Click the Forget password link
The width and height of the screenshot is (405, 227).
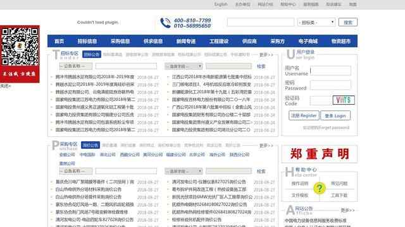[326, 127]
